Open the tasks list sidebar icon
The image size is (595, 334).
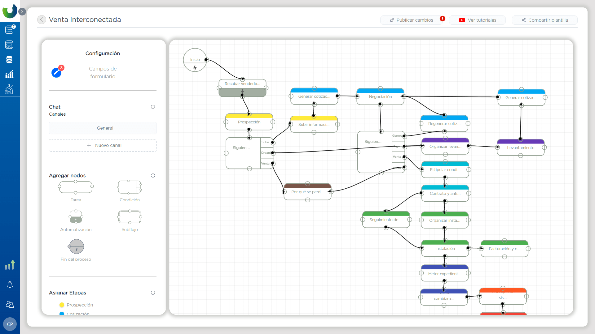click(x=9, y=30)
